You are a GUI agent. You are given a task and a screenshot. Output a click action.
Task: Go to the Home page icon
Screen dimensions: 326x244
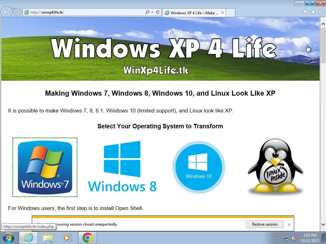pos(305,12)
